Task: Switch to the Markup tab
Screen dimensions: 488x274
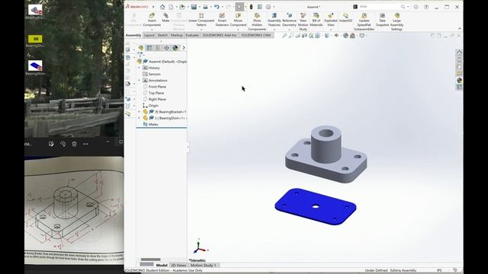Action: point(176,36)
